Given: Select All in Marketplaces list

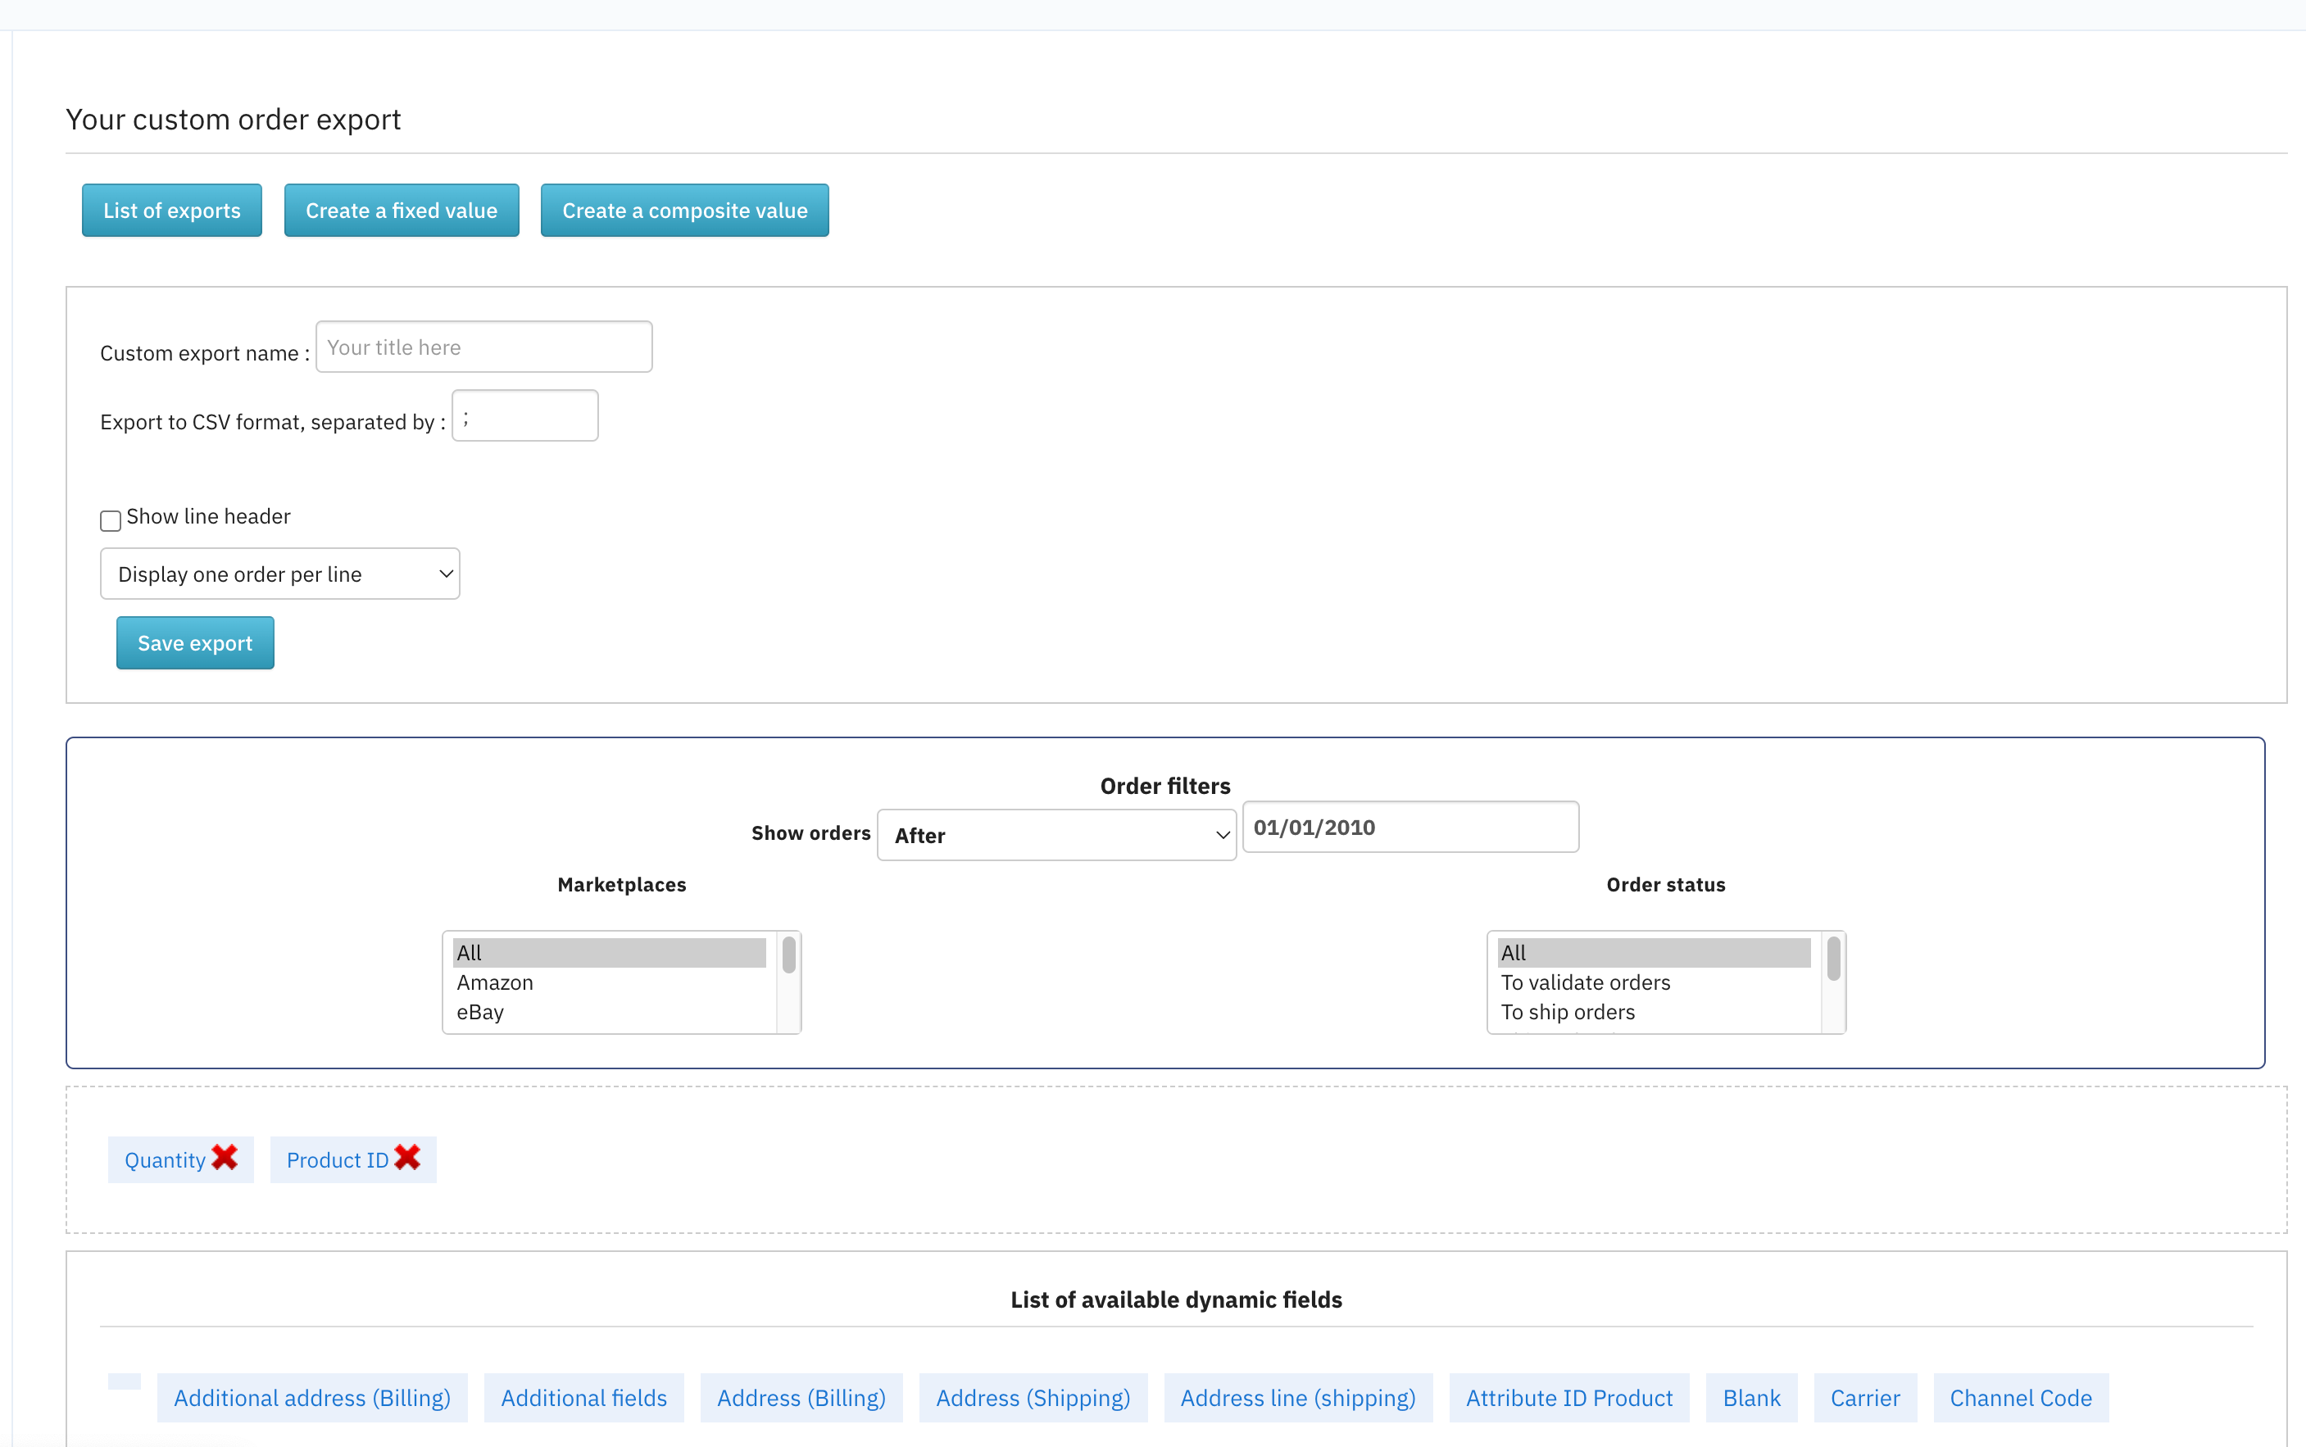Looking at the screenshot, I should point(610,953).
